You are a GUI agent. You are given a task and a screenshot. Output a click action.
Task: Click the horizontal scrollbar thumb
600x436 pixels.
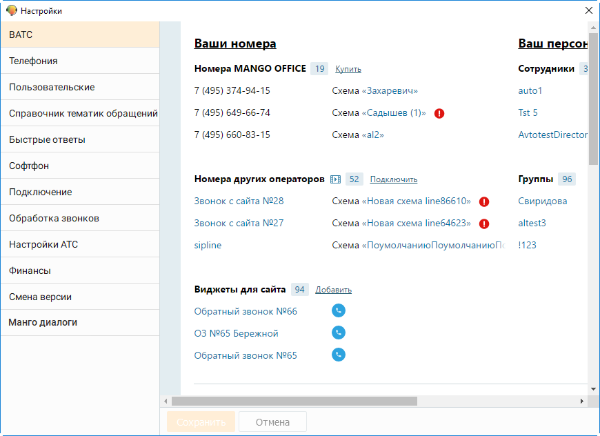(x=294, y=402)
